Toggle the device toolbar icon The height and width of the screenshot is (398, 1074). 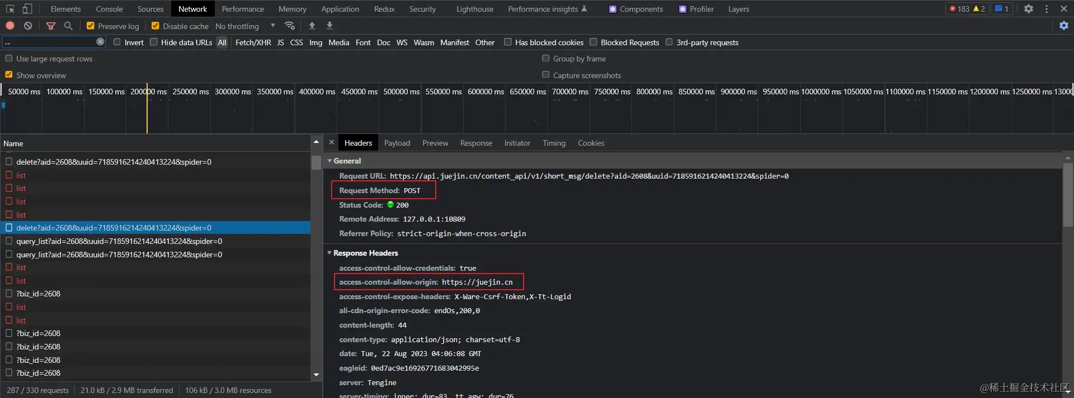pos(27,9)
